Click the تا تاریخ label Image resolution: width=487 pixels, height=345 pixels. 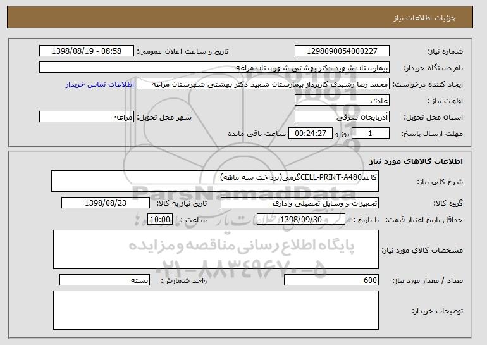tap(366, 220)
